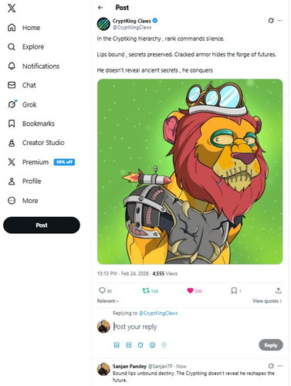Open Notifications in the sidebar
The width and height of the screenshot is (291, 386).
(33, 66)
